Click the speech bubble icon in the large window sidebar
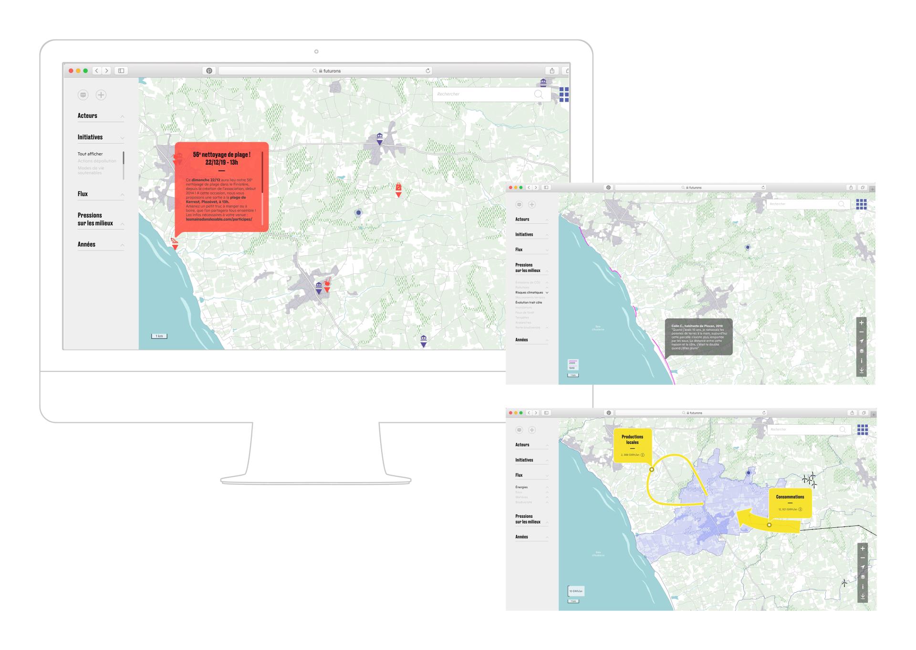 (x=83, y=95)
